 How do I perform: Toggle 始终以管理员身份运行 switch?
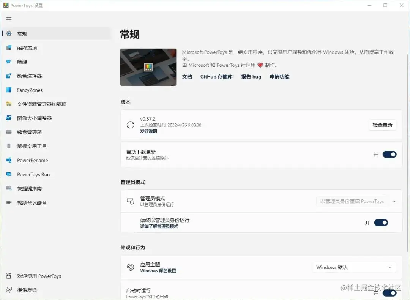point(381,223)
